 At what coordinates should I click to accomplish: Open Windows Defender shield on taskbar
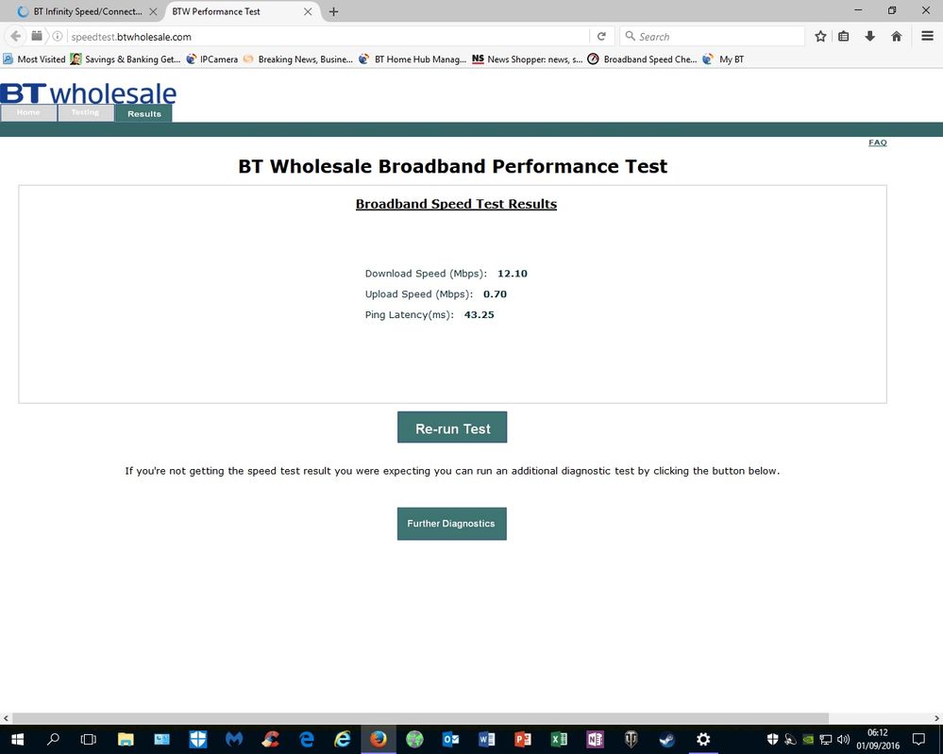(198, 739)
